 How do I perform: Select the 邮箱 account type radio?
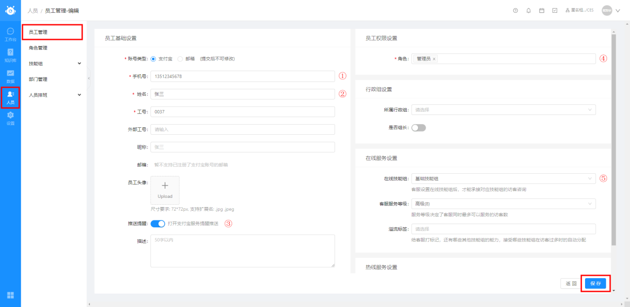(x=180, y=59)
